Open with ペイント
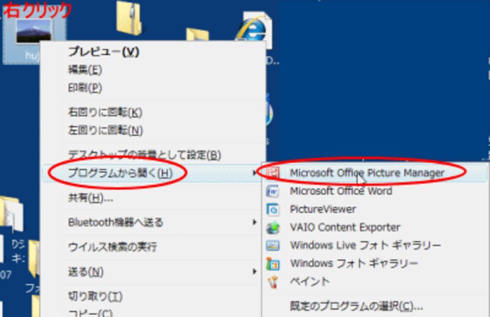The image size is (490, 317). 310,282
